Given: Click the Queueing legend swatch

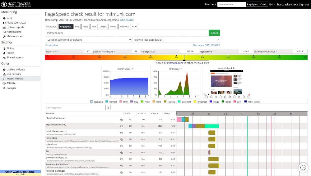Looking at the screenshot, I should (x=91, y=102).
